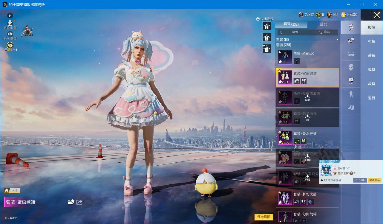Add outfit to favorites folder icon
Image resolution: width=383 pixels, height=224 pixels.
[71, 202]
